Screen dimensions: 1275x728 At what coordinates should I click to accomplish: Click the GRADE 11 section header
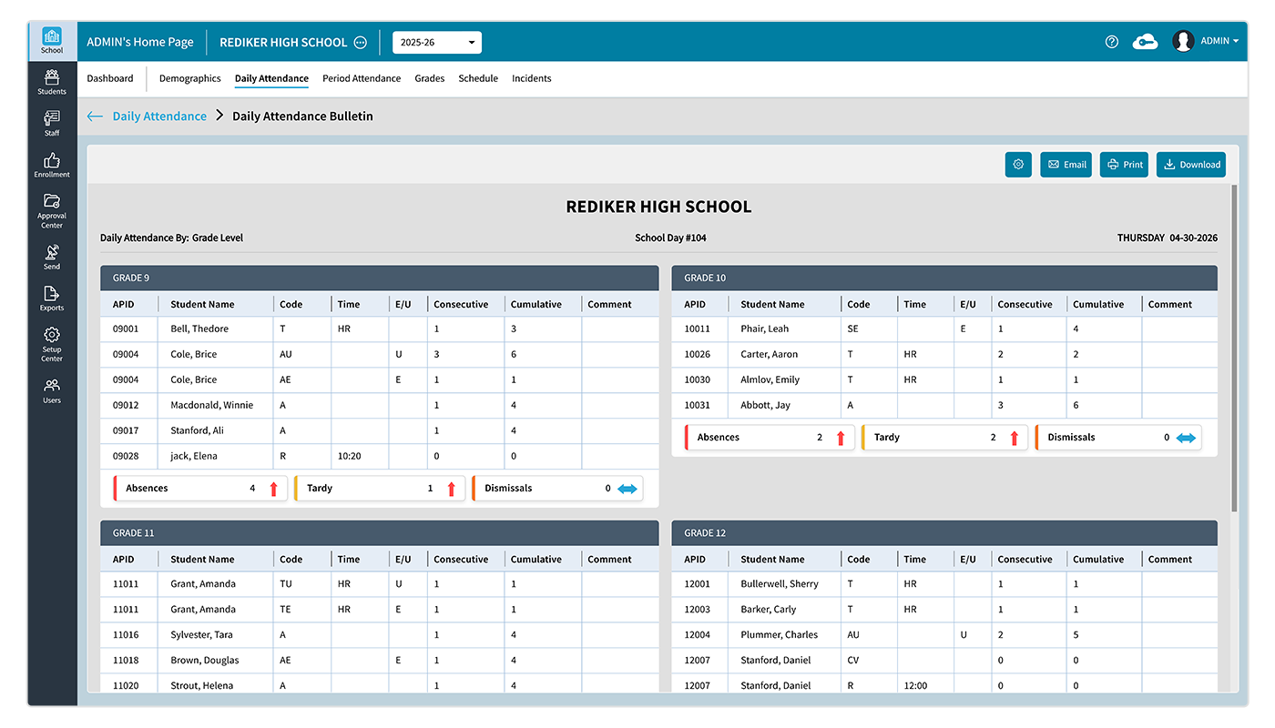379,532
